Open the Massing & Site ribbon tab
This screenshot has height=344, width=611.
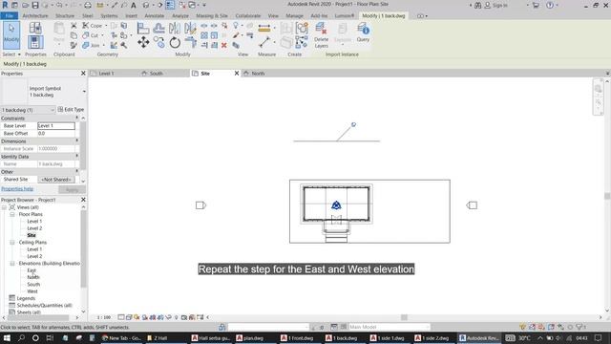point(212,15)
